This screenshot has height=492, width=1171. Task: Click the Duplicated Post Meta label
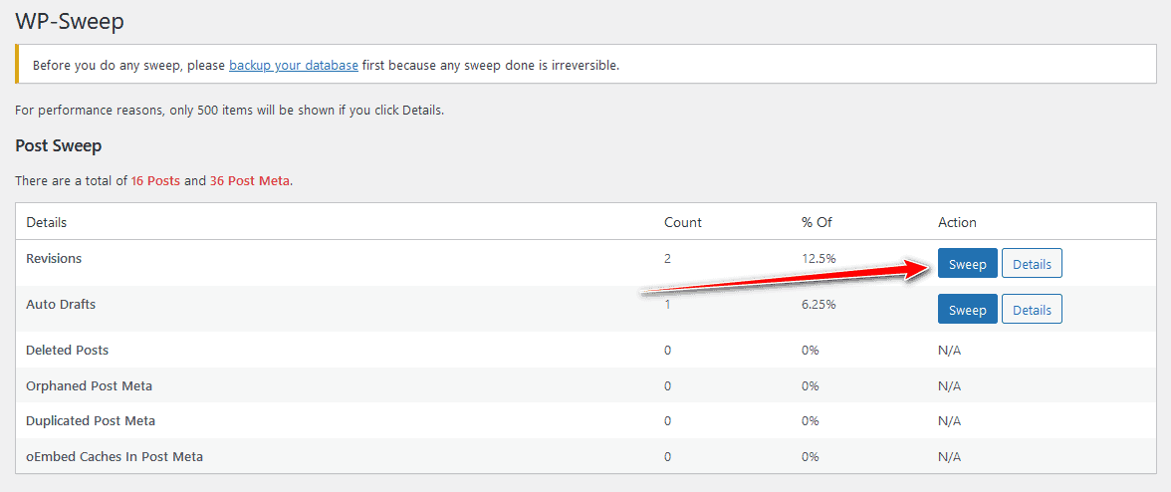coord(91,421)
